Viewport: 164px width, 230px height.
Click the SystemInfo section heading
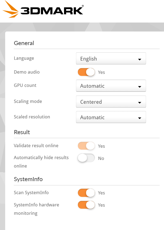coord(28,179)
